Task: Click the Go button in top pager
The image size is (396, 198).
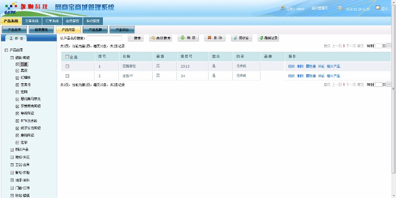Action: coord(389,46)
